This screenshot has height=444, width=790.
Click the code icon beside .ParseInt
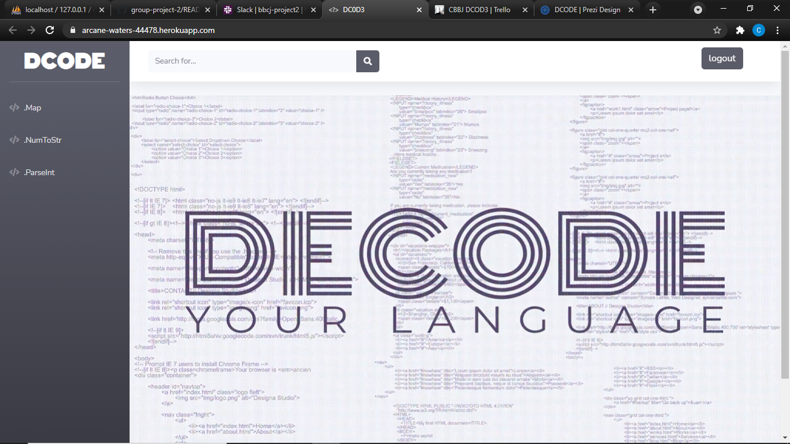tap(14, 172)
